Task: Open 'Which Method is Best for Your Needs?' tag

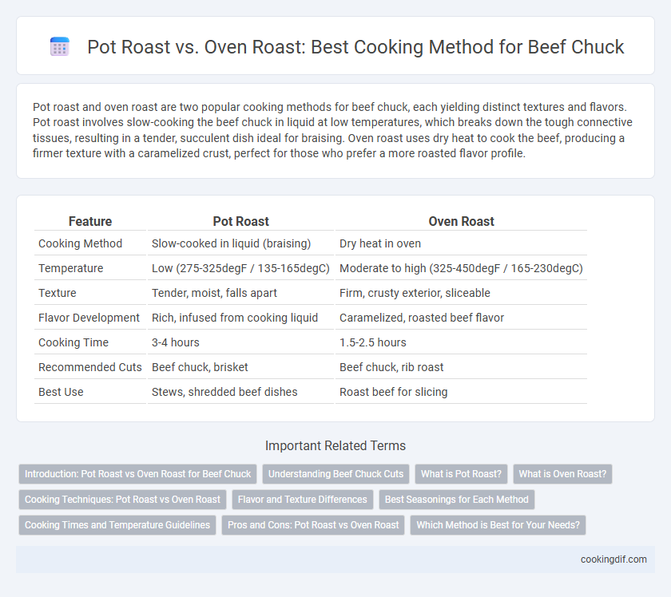Action: pos(498,524)
